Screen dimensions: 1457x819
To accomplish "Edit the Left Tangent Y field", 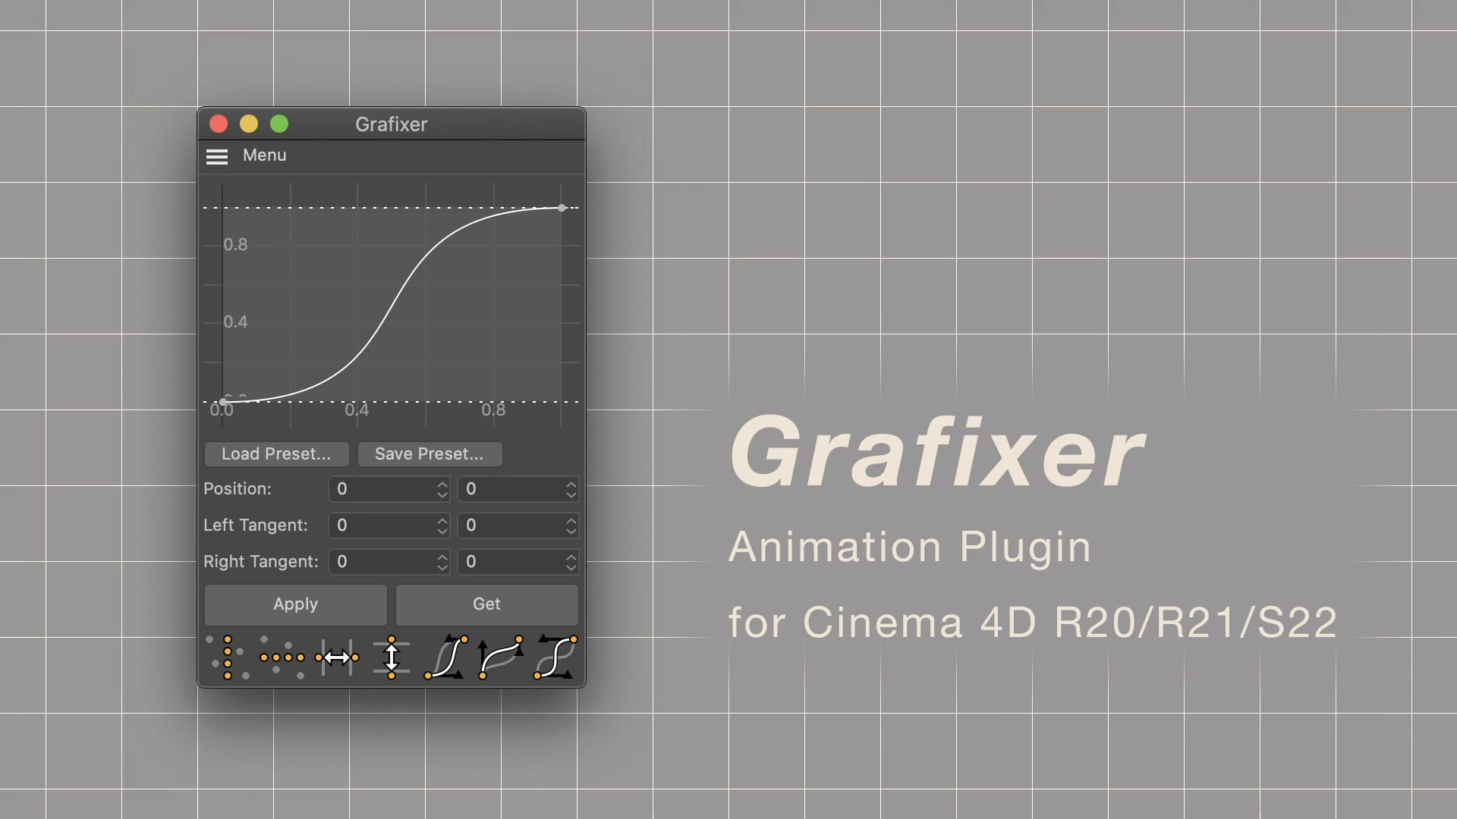I will click(x=516, y=525).
